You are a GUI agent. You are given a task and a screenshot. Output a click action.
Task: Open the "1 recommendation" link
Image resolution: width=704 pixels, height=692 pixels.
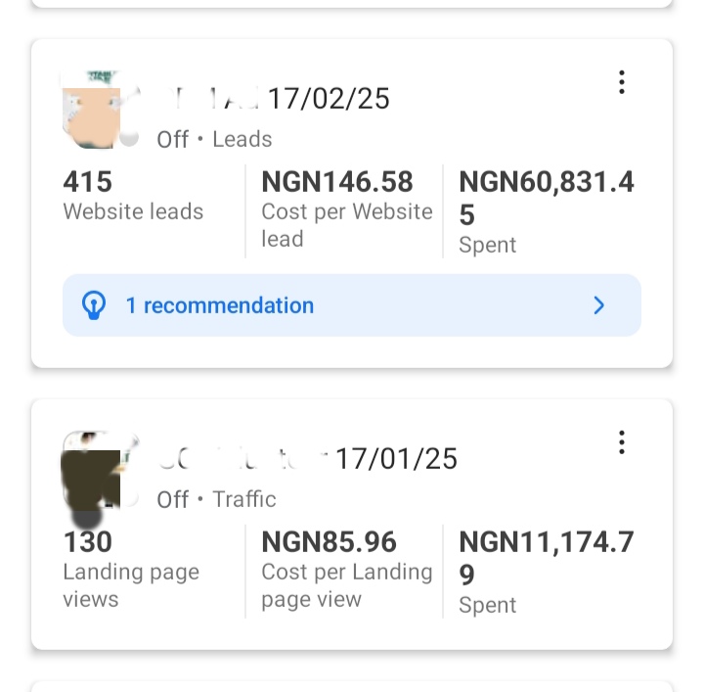tap(220, 306)
